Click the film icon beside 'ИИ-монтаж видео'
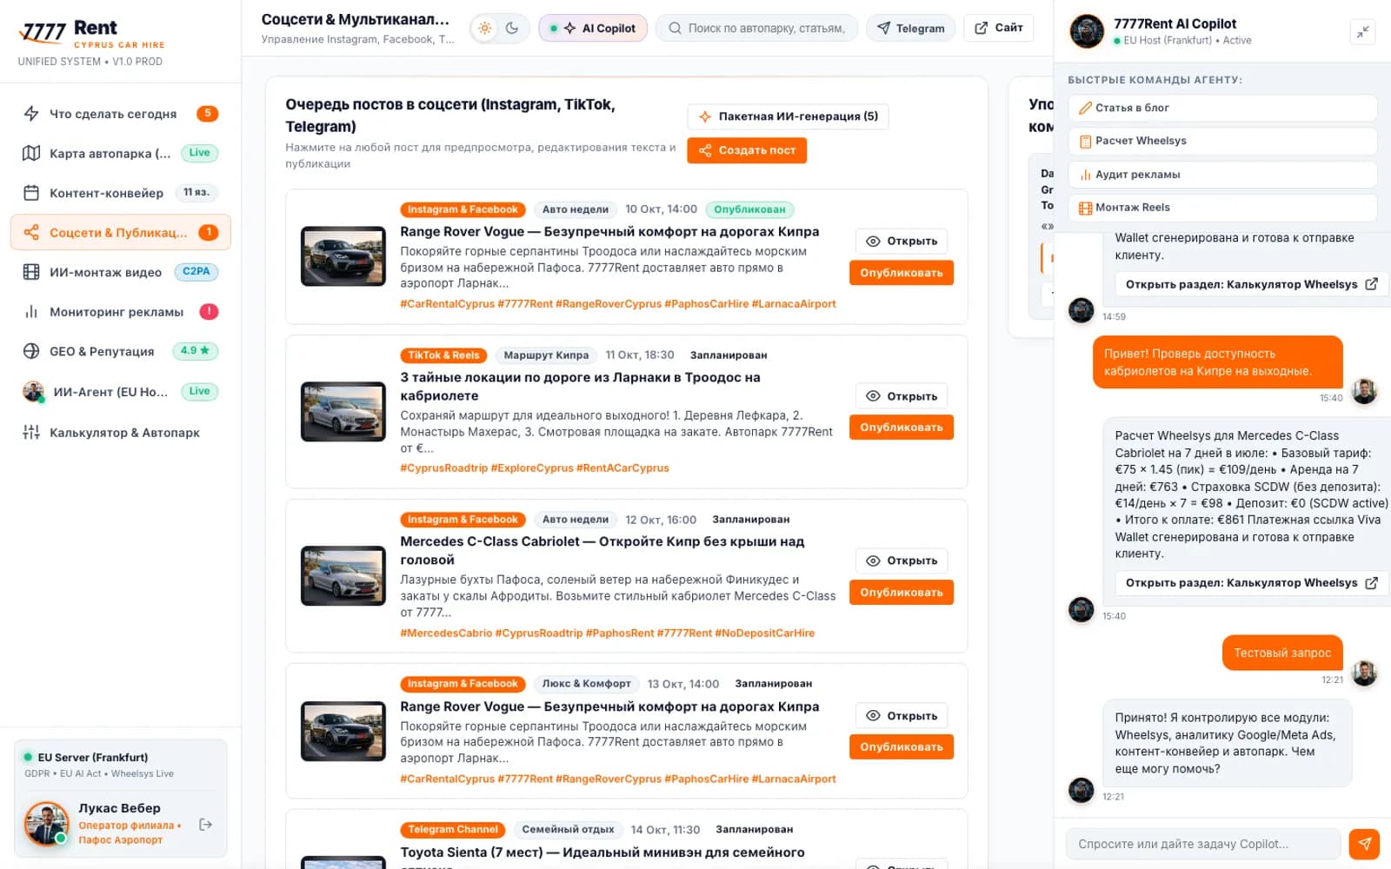Viewport: 1391px width, 869px height. [x=31, y=272]
